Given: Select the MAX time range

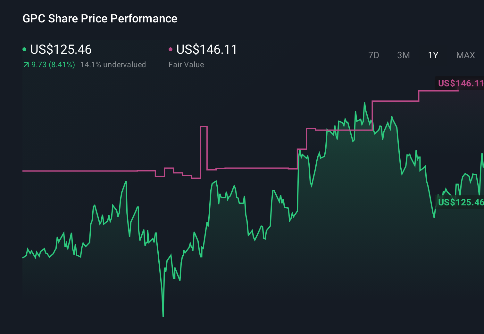Looking at the screenshot, I should tap(465, 55).
